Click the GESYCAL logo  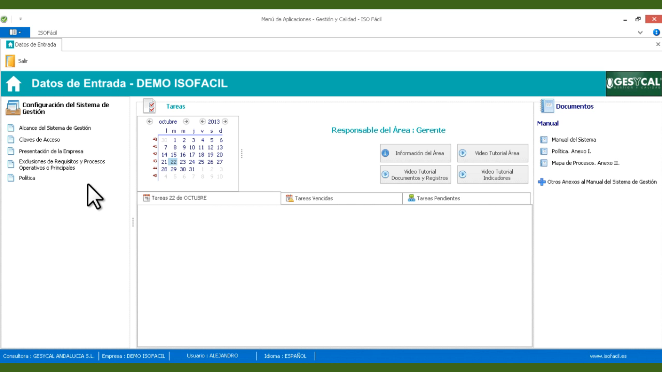point(634,83)
